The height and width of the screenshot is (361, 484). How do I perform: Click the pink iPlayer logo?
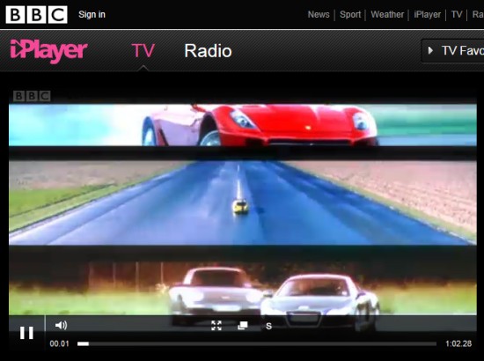point(48,51)
